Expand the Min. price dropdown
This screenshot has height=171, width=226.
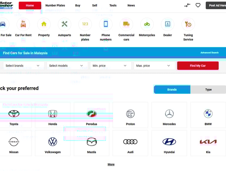(111, 66)
